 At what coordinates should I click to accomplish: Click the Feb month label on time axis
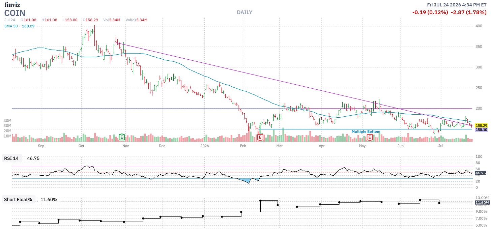pos(243,146)
